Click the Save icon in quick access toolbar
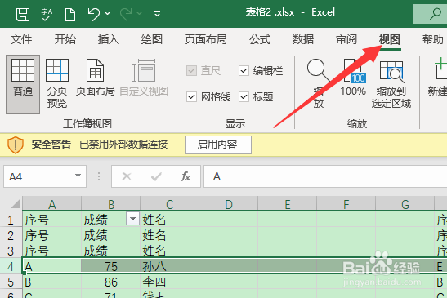 [x=23, y=14]
